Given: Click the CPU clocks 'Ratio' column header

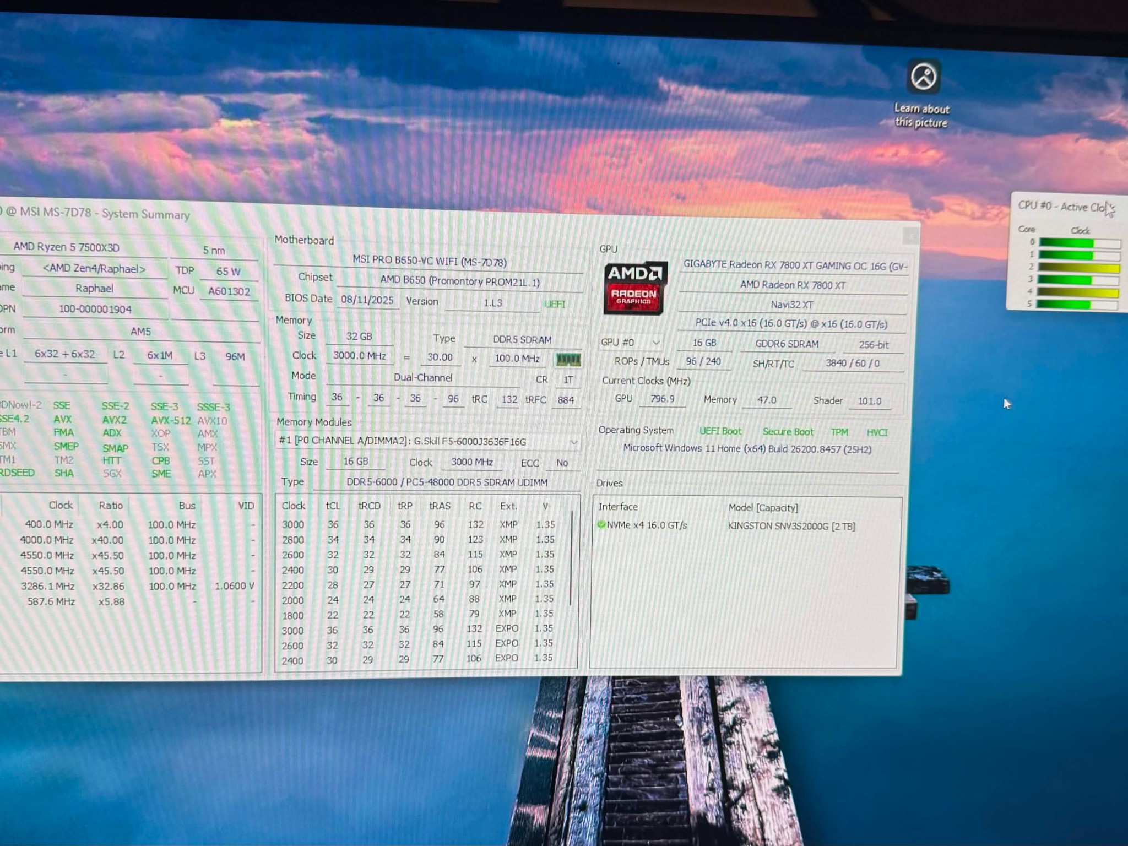Looking at the screenshot, I should pos(111,505).
